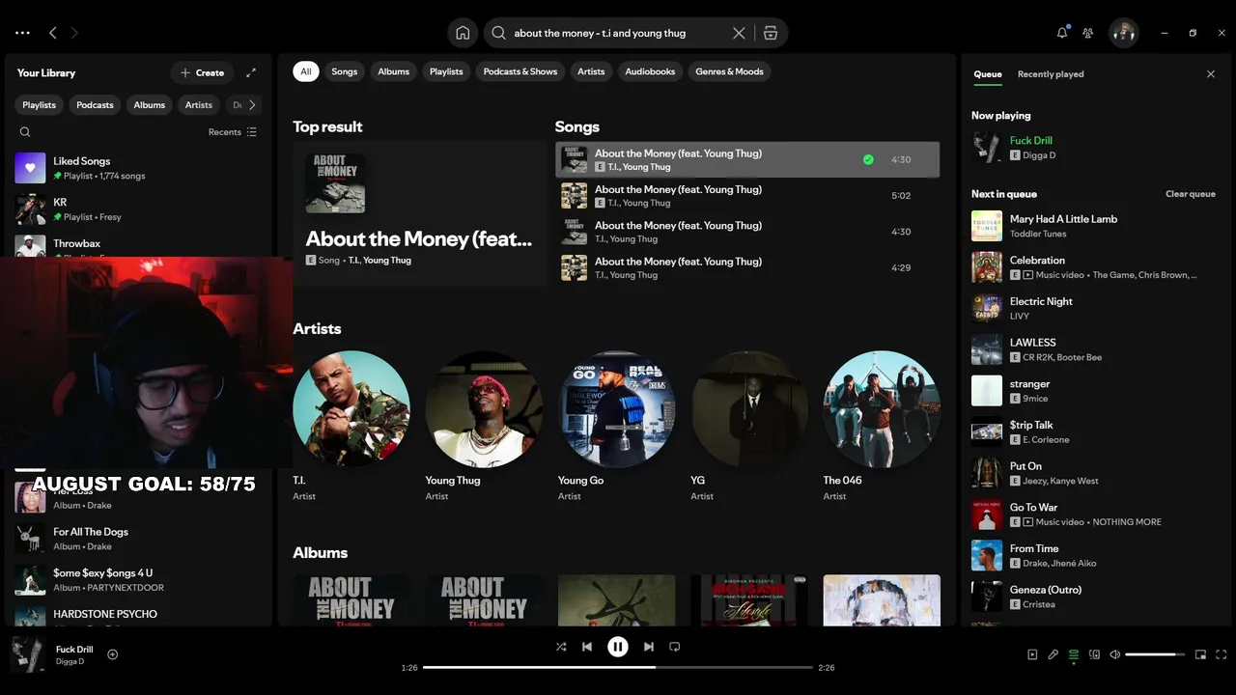Open Connect to a device icon
Screen dimensions: 1236x695
point(1094,654)
